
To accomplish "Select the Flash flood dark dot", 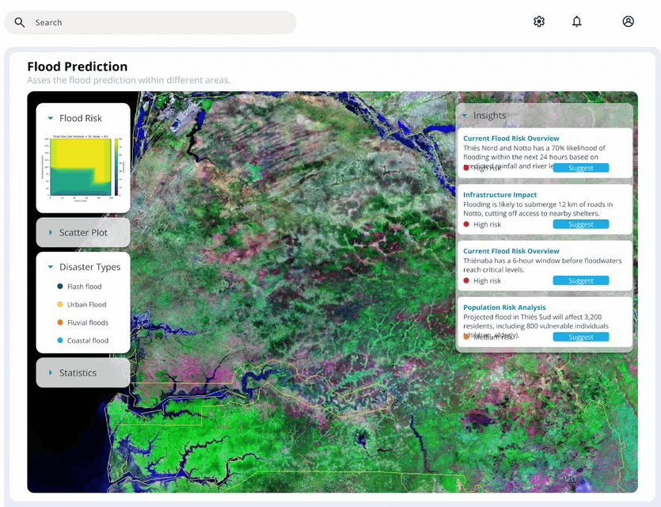I will tap(60, 287).
